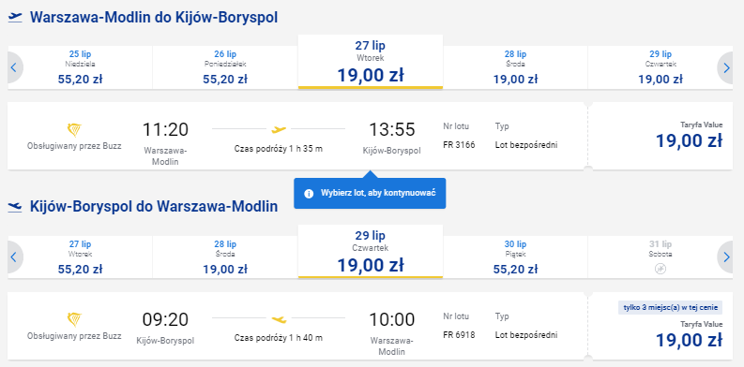Click previous dates arrow for outbound flight
This screenshot has height=367, width=744.
(13, 67)
